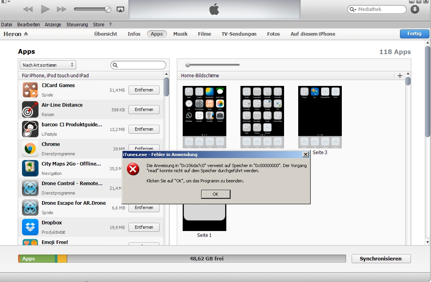
Task: Open the Mediathek search options dropdown
Action: click(353, 9)
